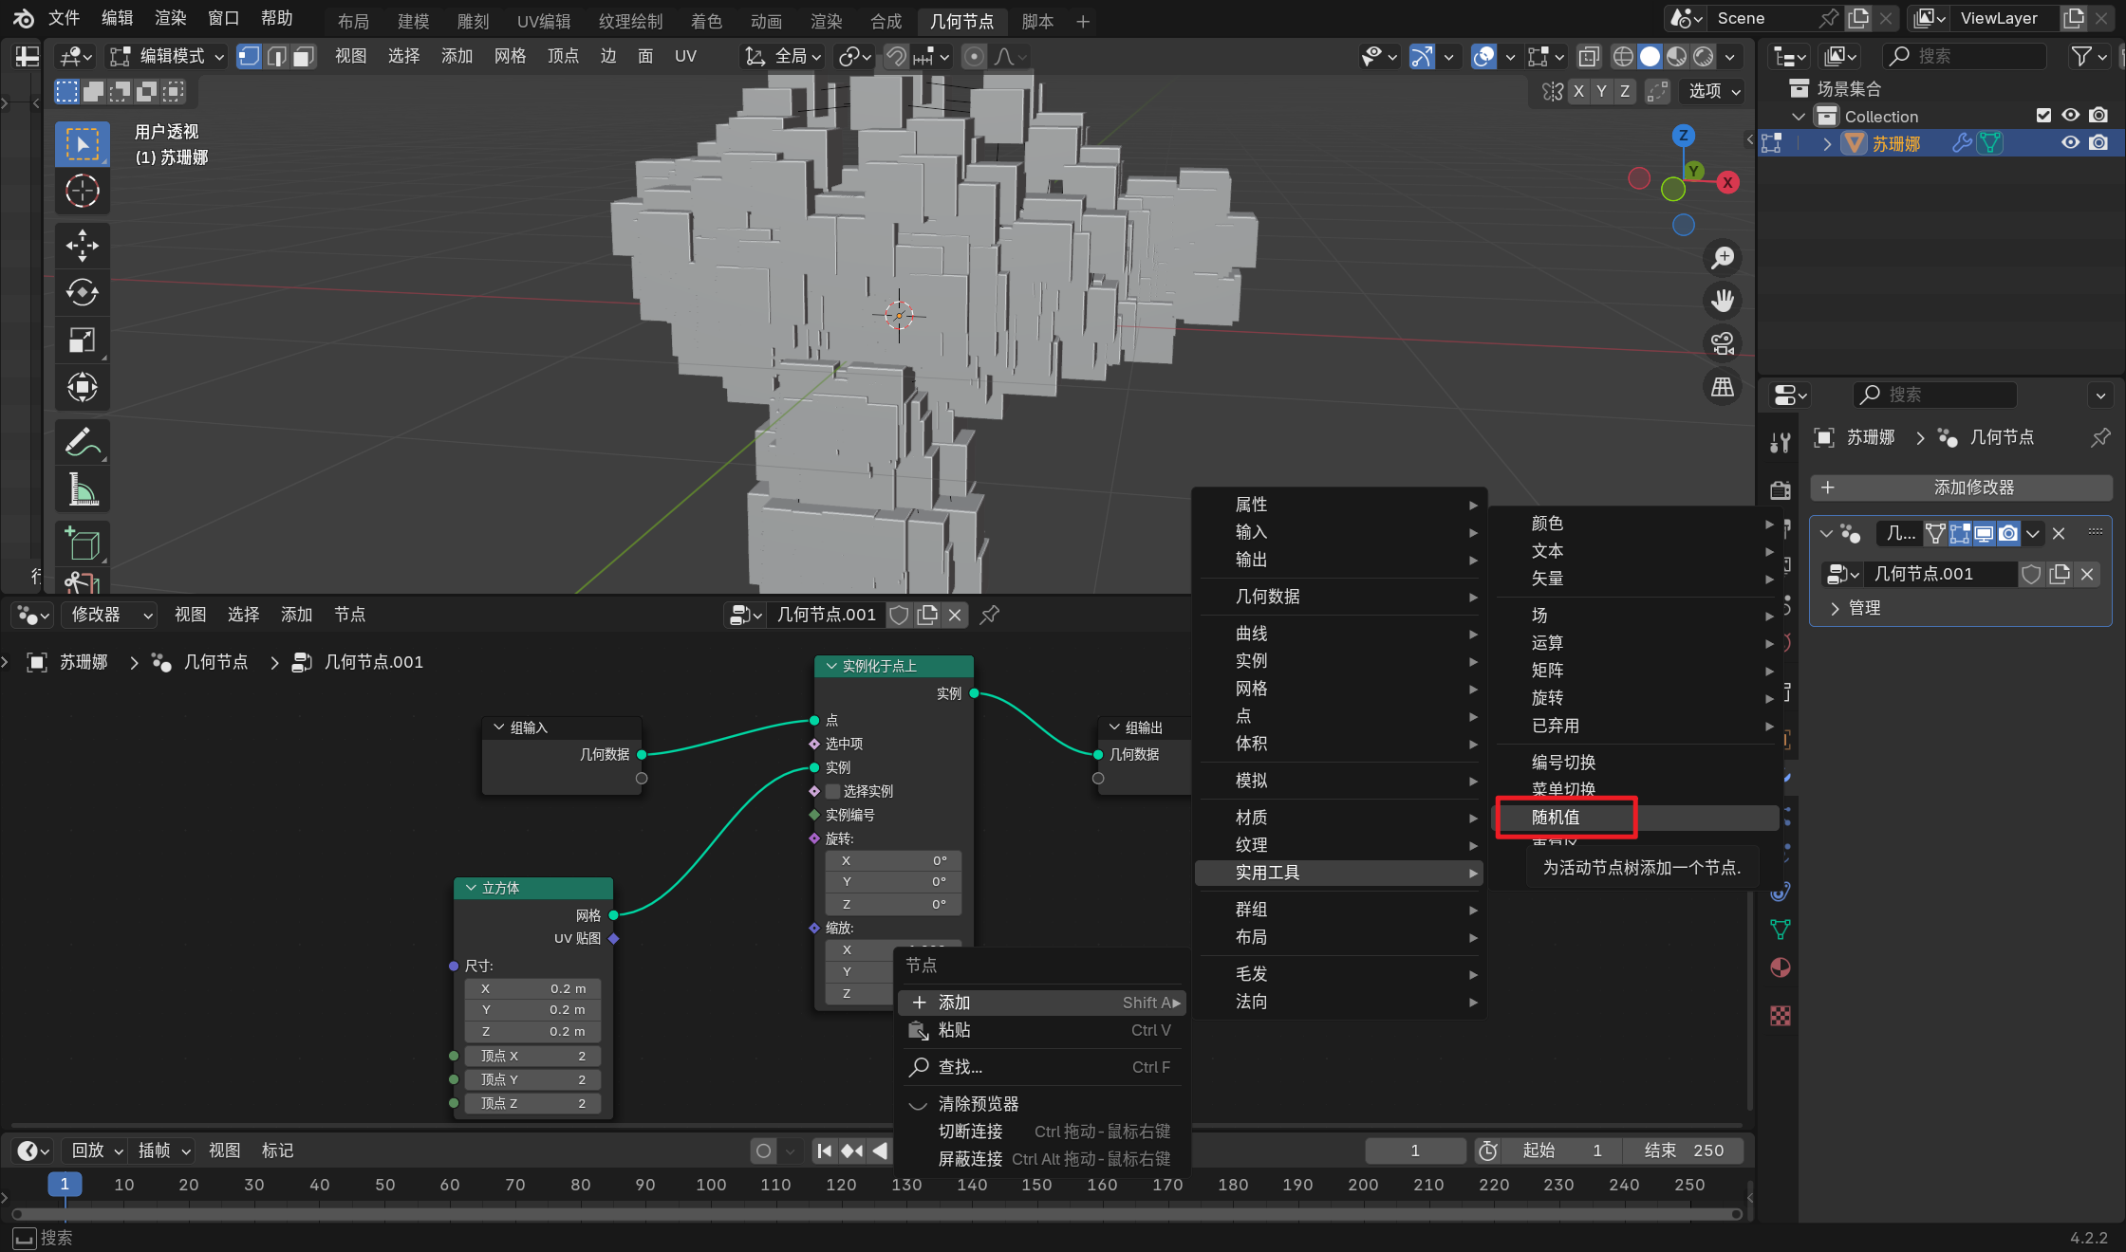Image resolution: width=2126 pixels, height=1252 pixels.
Task: Select the Scale tool
Action: coord(82,340)
